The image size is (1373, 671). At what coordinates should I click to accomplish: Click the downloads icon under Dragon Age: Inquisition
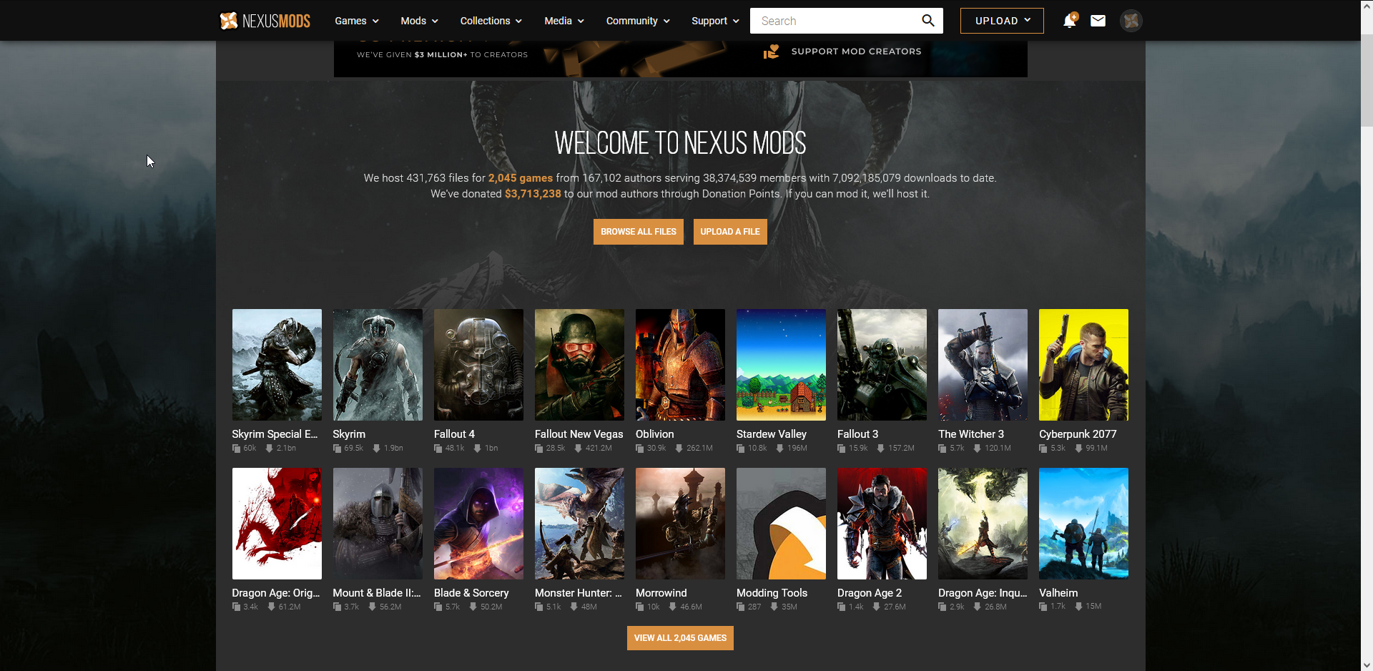coord(977,607)
